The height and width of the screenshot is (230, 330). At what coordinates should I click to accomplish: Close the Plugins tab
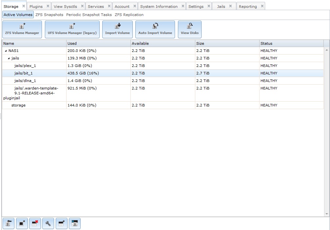(x=48, y=6)
